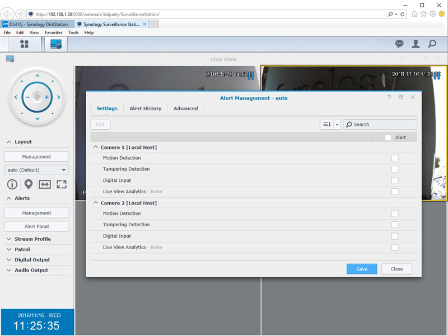Open the browser Tools menu

(x=73, y=32)
